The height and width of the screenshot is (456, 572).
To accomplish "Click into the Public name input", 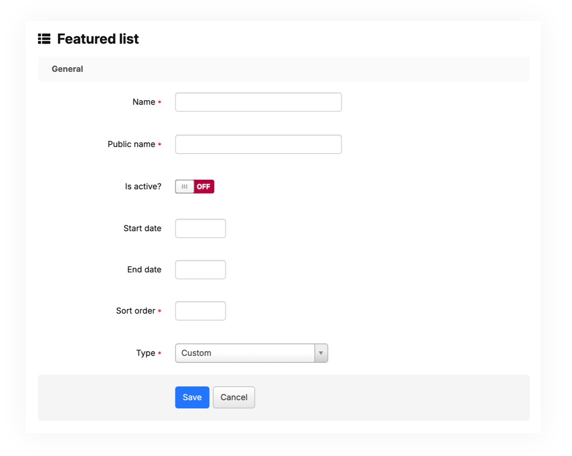I will [x=258, y=144].
